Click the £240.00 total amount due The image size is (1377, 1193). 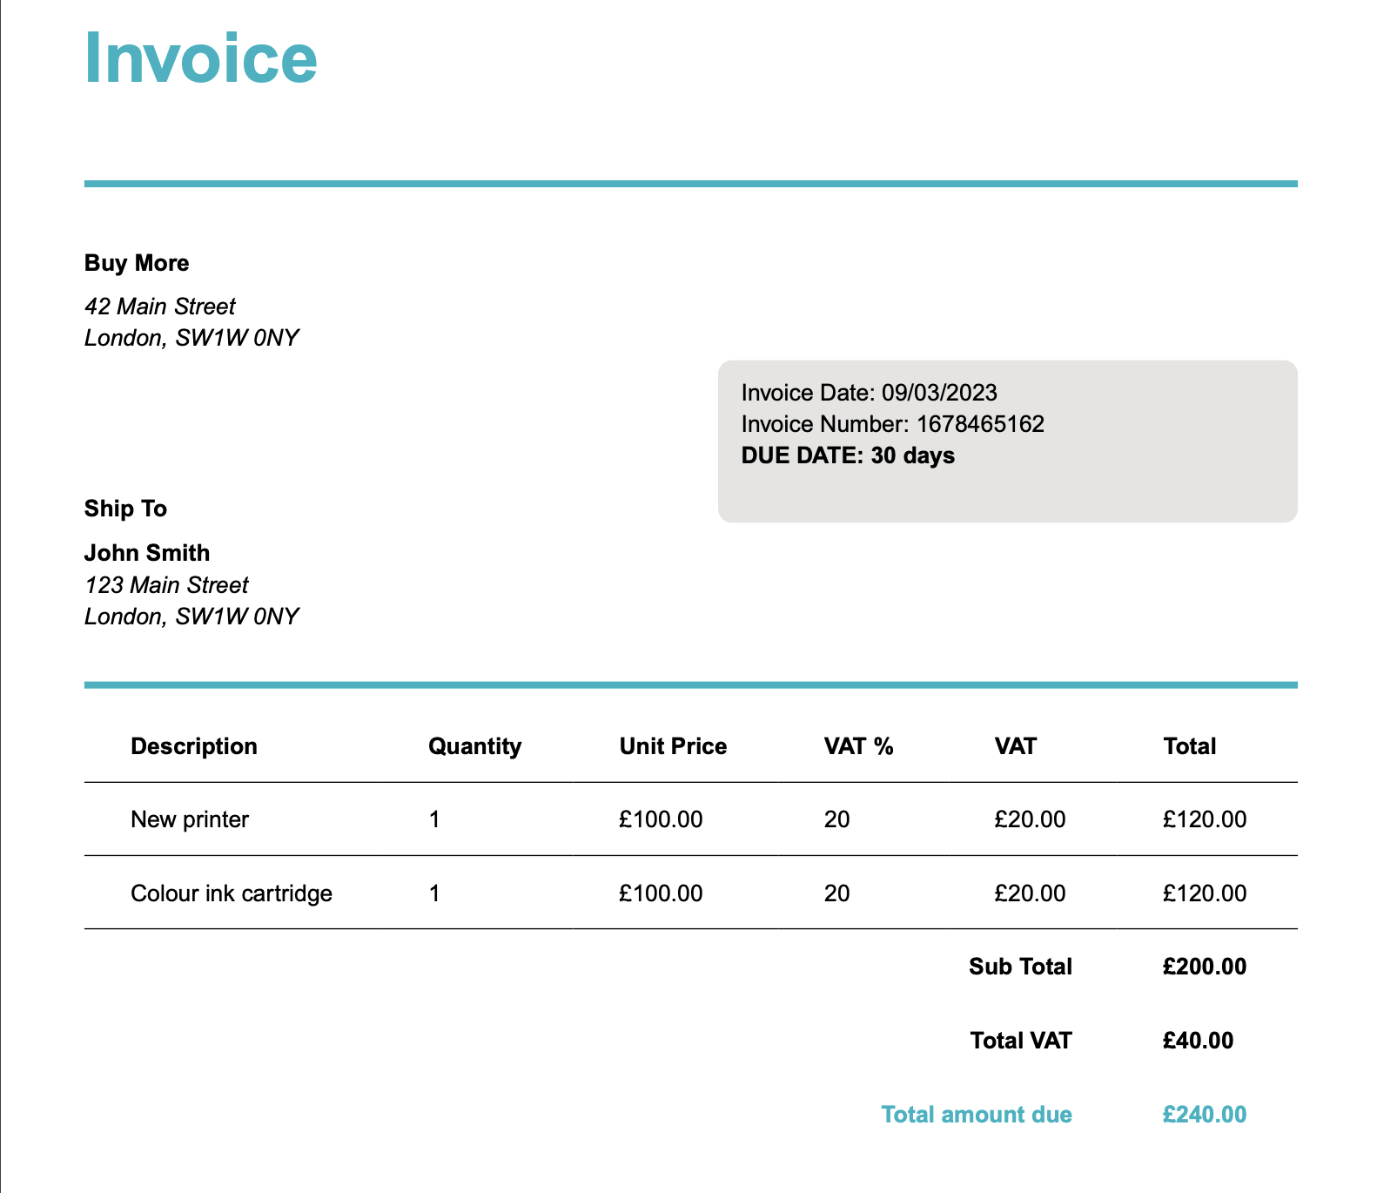point(1205,1115)
